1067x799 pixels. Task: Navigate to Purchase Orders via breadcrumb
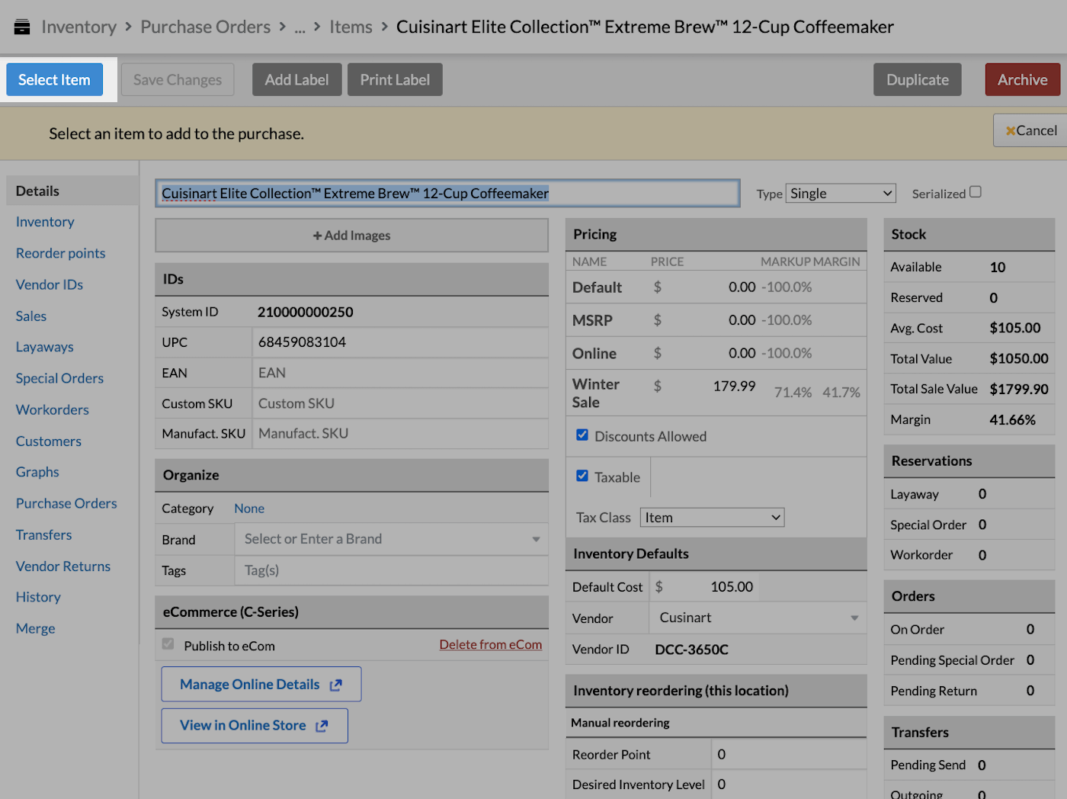tap(205, 26)
